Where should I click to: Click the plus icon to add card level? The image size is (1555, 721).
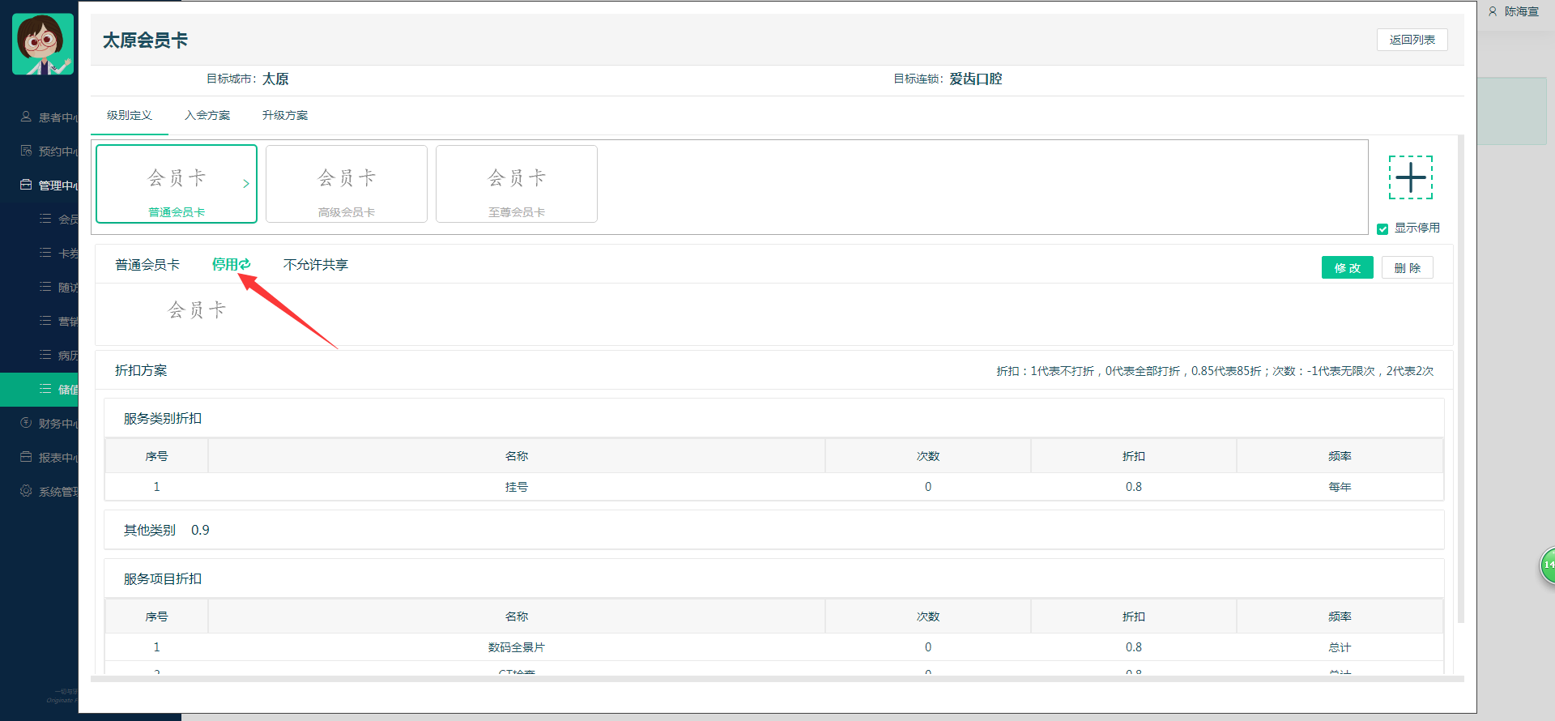tap(1410, 177)
